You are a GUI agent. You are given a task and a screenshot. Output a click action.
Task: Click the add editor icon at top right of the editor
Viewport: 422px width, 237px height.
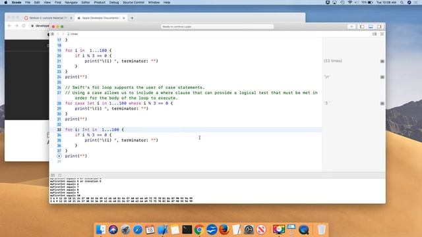click(382, 34)
